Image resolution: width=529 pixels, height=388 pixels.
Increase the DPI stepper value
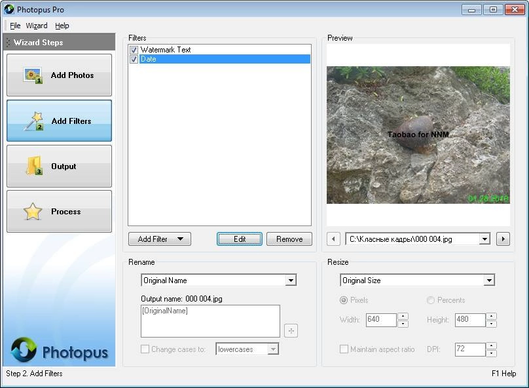click(x=491, y=346)
